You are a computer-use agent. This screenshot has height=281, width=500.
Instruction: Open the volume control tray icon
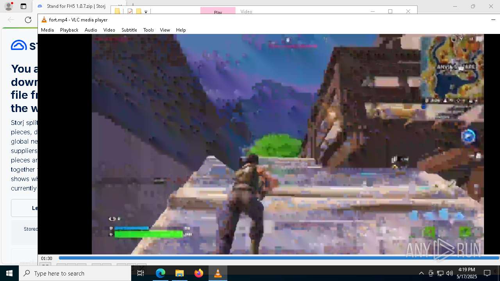450,273
